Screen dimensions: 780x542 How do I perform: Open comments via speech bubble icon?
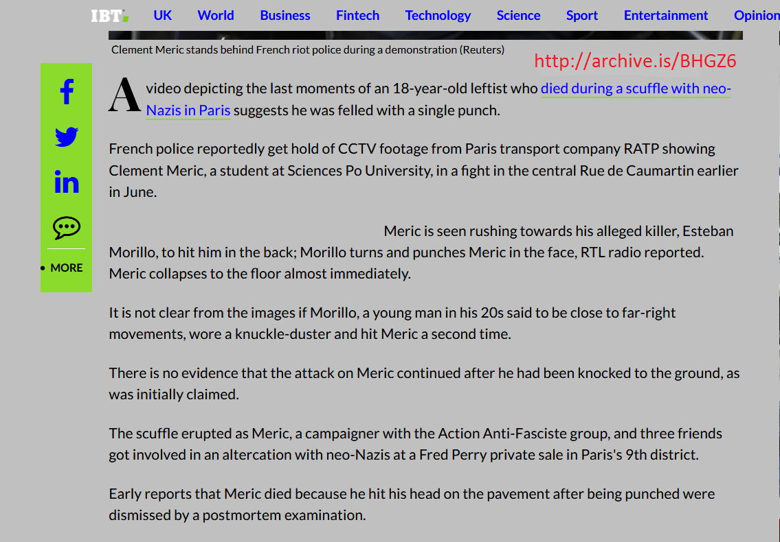pos(67,228)
